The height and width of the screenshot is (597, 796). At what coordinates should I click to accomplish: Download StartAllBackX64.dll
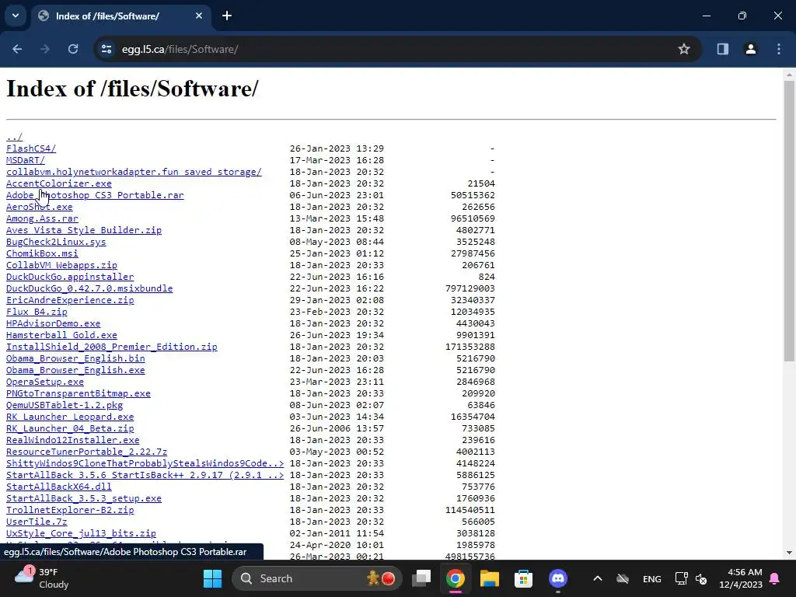click(59, 487)
